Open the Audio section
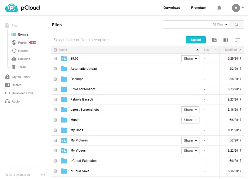The image size is (248, 179). [x=15, y=101]
